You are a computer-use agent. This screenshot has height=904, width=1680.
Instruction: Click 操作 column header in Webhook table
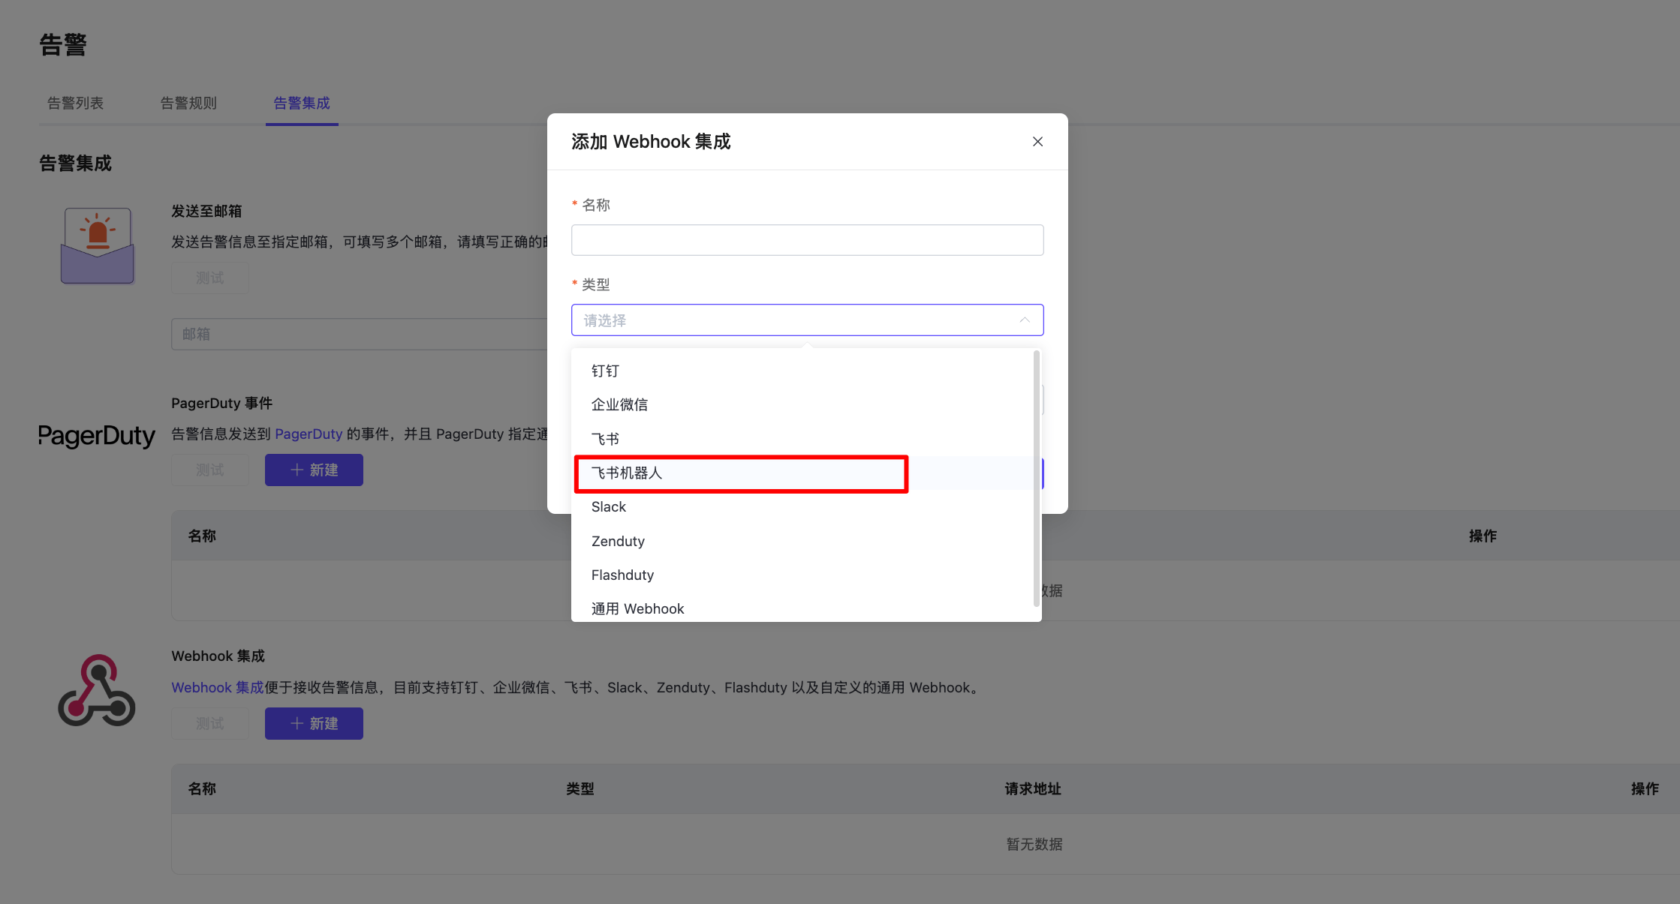pyautogui.click(x=1645, y=788)
